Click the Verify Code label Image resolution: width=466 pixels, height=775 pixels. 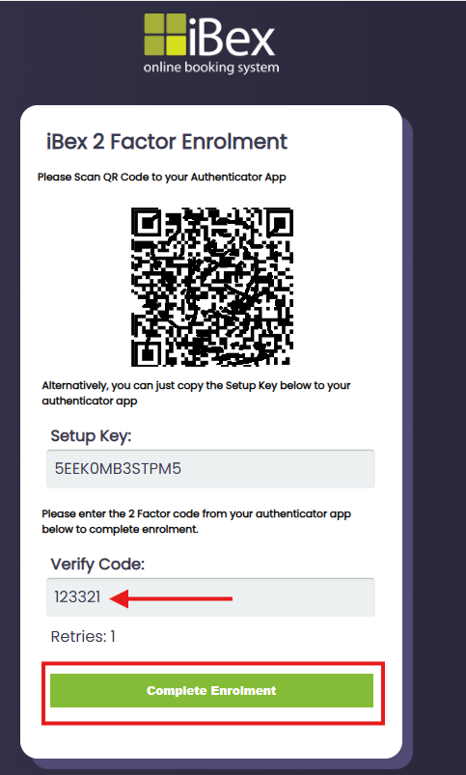click(x=97, y=564)
